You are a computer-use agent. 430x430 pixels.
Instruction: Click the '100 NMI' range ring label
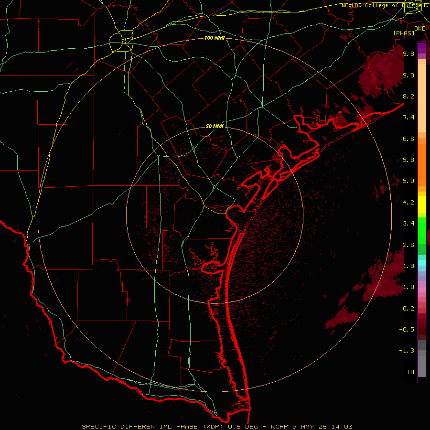[215, 38]
